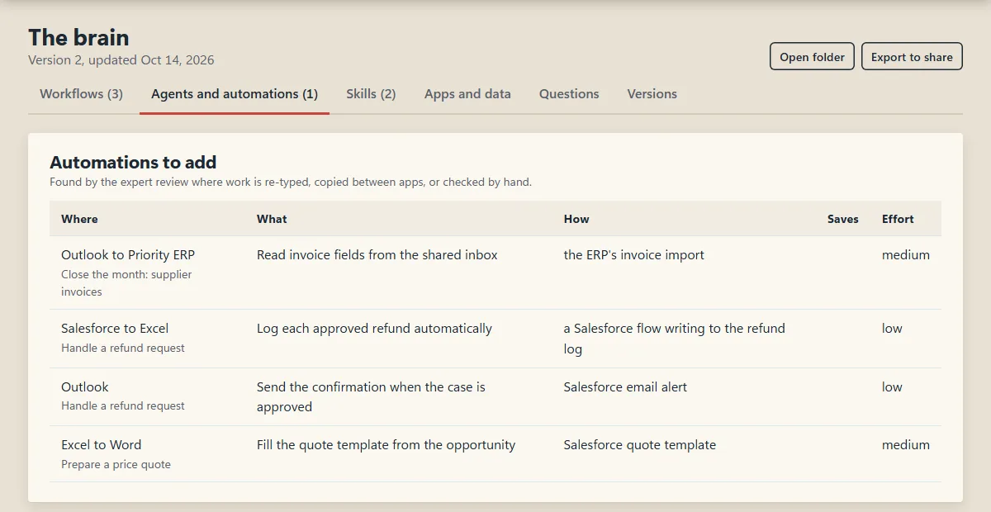Select the Outlook row title in third row
991x512 pixels.
pos(85,386)
